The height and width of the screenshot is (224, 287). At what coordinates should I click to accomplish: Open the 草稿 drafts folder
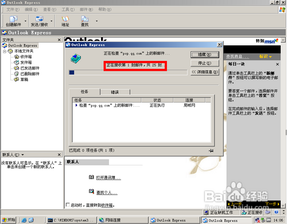(24, 79)
